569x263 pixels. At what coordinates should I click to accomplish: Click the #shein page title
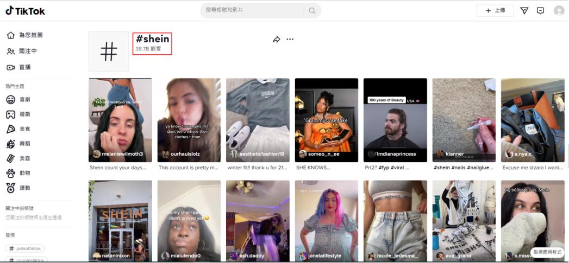(152, 39)
